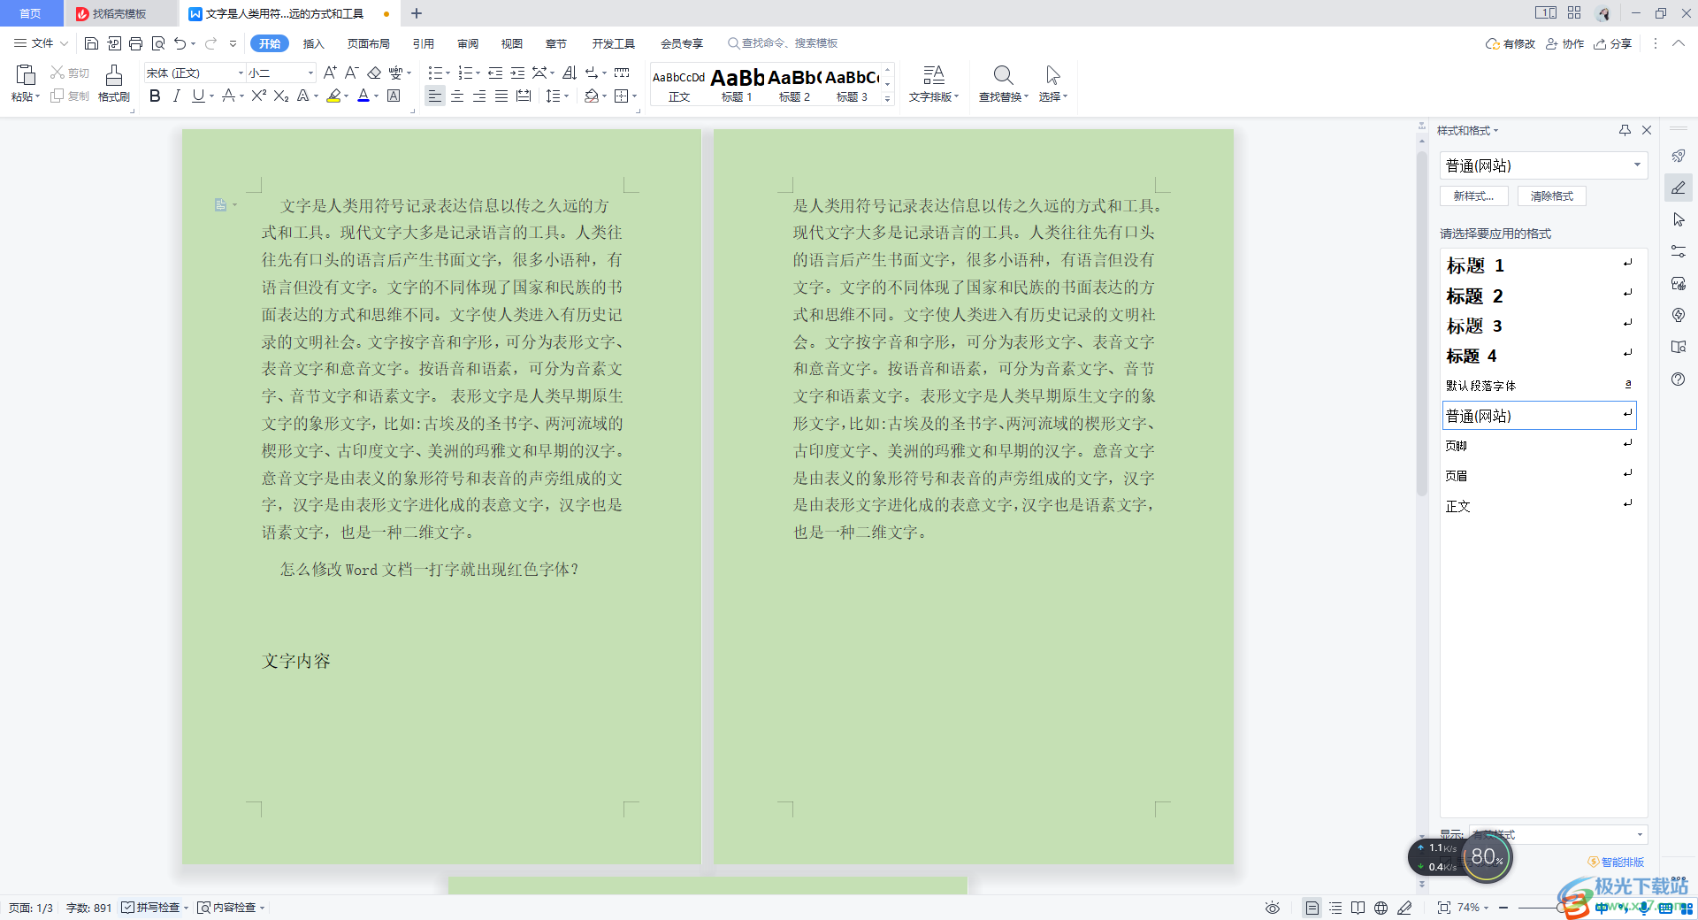
Task: Click the Decrease indent icon
Action: (495, 73)
